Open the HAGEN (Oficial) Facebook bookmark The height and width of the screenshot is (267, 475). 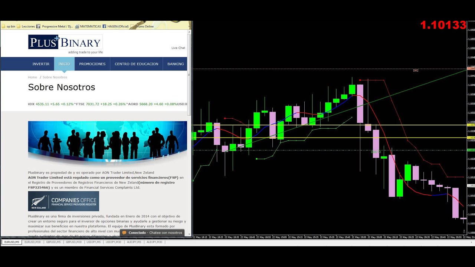[x=116, y=26]
